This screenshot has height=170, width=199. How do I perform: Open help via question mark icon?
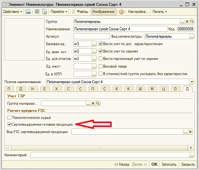click(x=121, y=12)
